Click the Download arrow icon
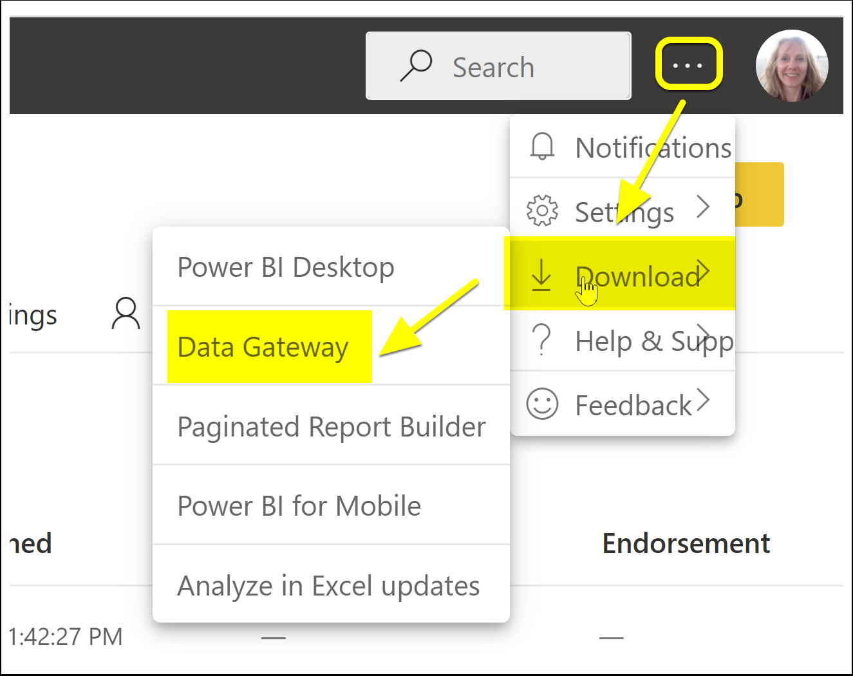This screenshot has height=676, width=853. pyautogui.click(x=541, y=275)
